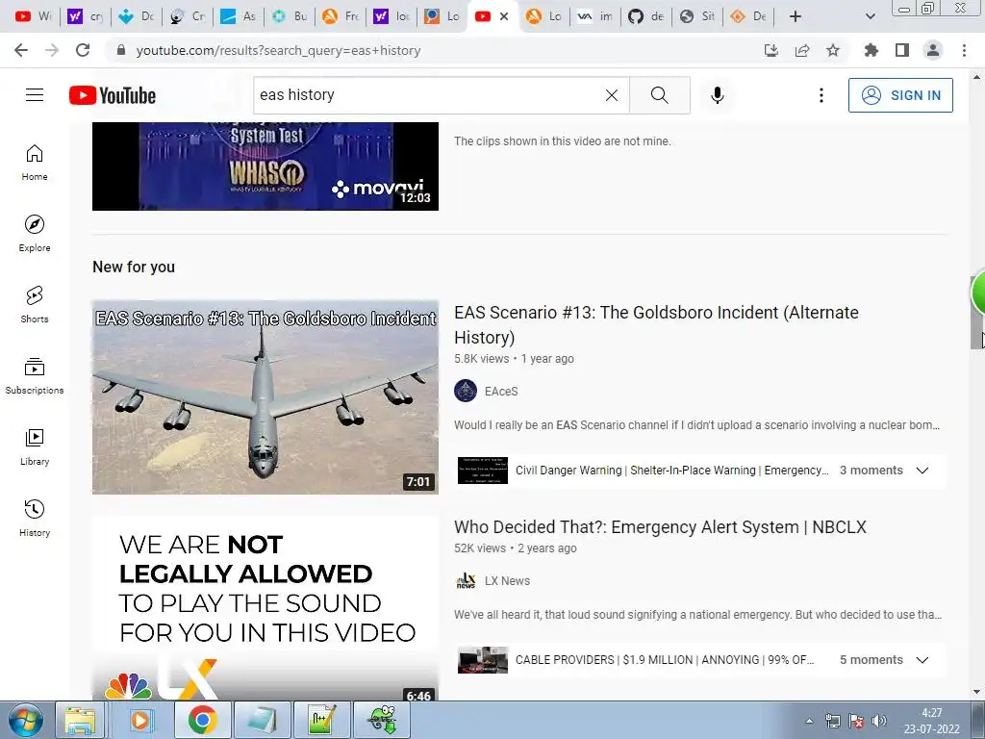Click the install/download icon in the address bar
This screenshot has width=985, height=739.
click(770, 50)
